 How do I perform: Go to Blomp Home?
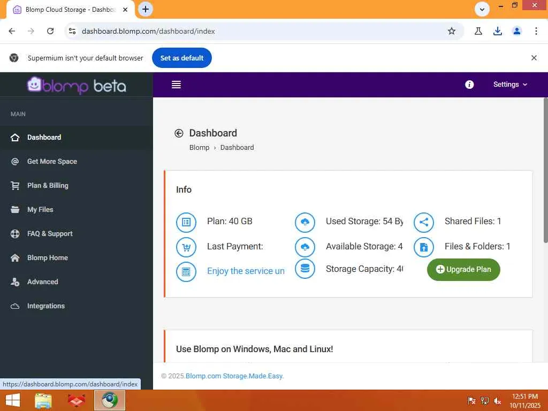pyautogui.click(x=77, y=258)
